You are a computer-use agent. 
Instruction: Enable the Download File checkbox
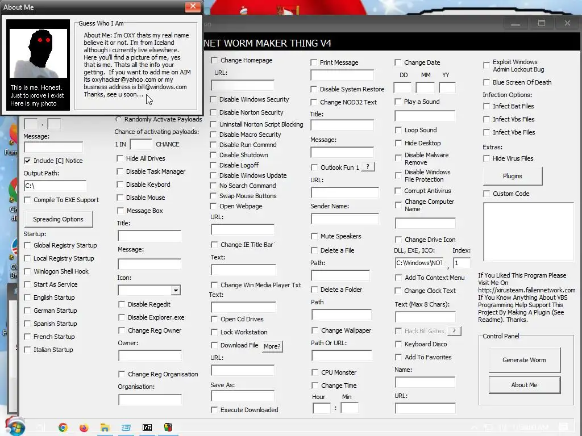(x=214, y=345)
